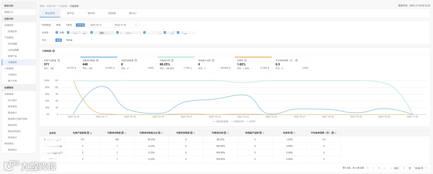Click help icon in 出单率 table header
The height and width of the screenshot is (174, 433).
tap(291, 133)
